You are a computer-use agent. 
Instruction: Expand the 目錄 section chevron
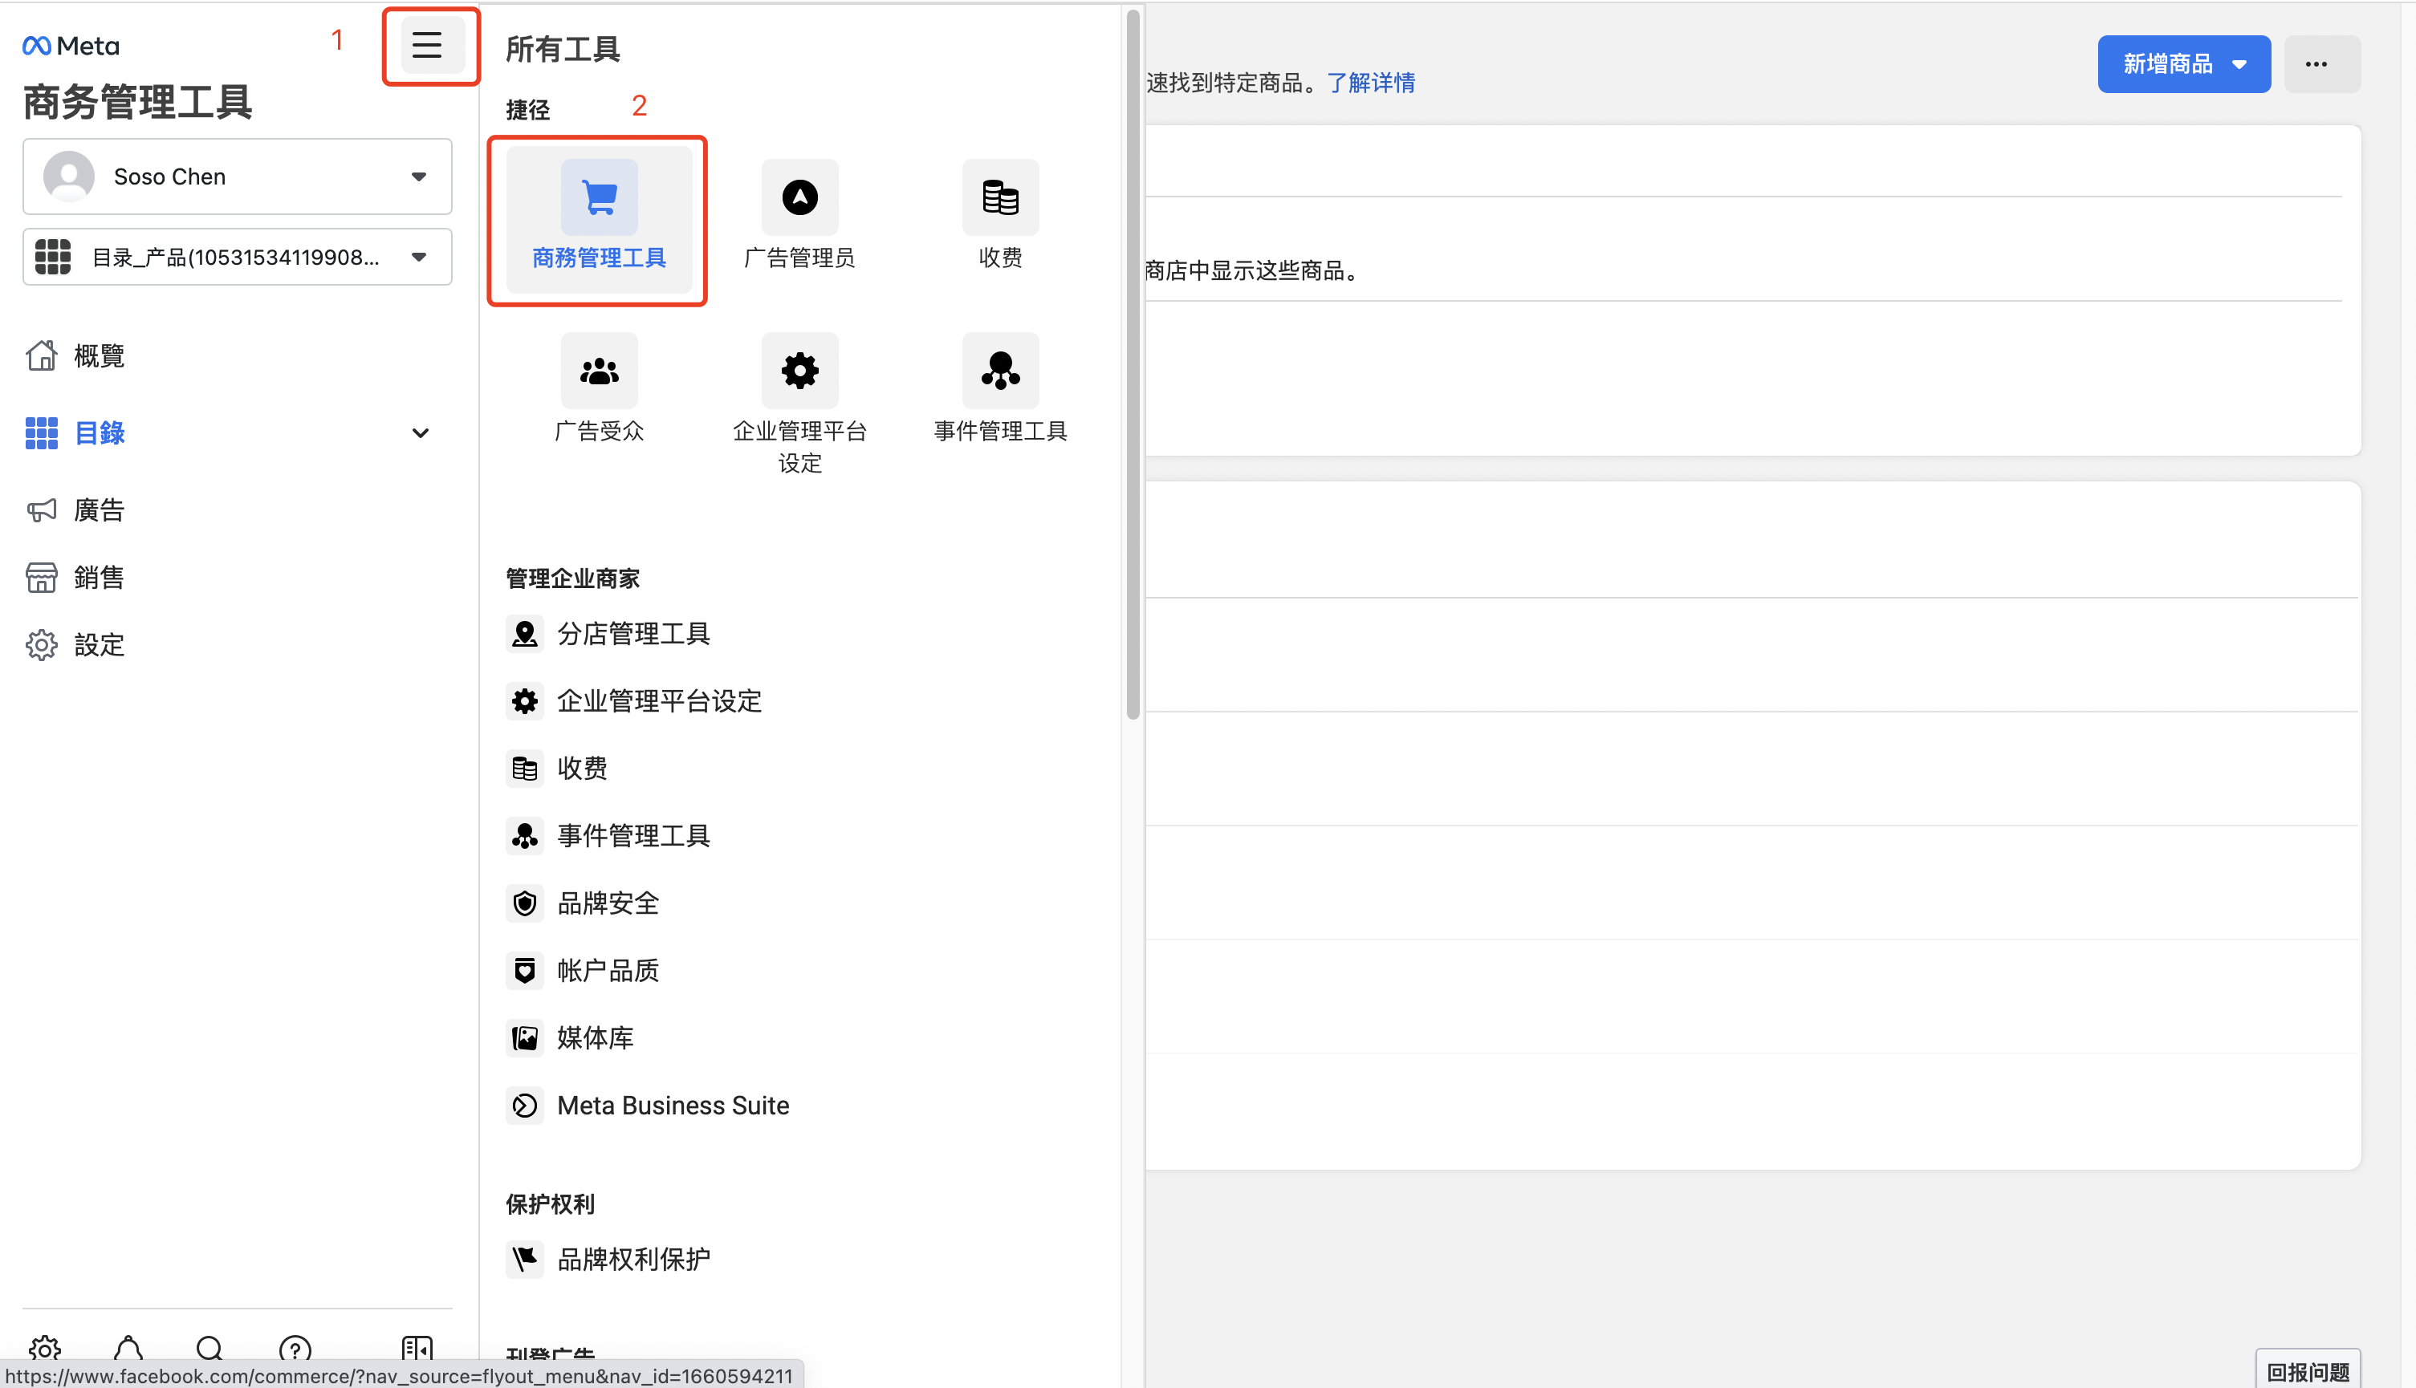tap(420, 432)
